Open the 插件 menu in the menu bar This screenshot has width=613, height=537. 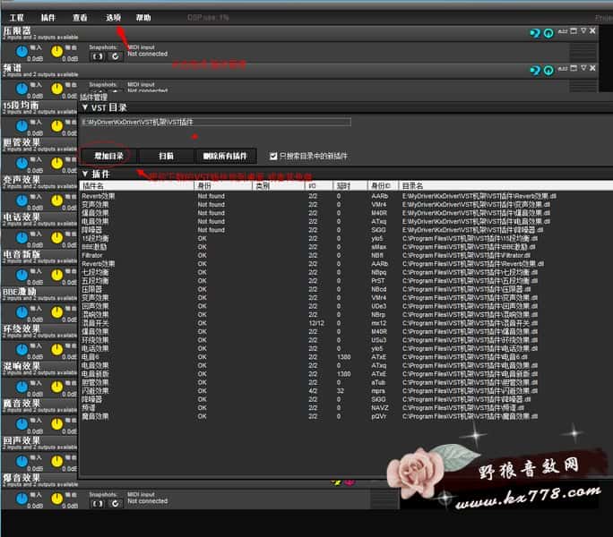pyautogui.click(x=48, y=17)
